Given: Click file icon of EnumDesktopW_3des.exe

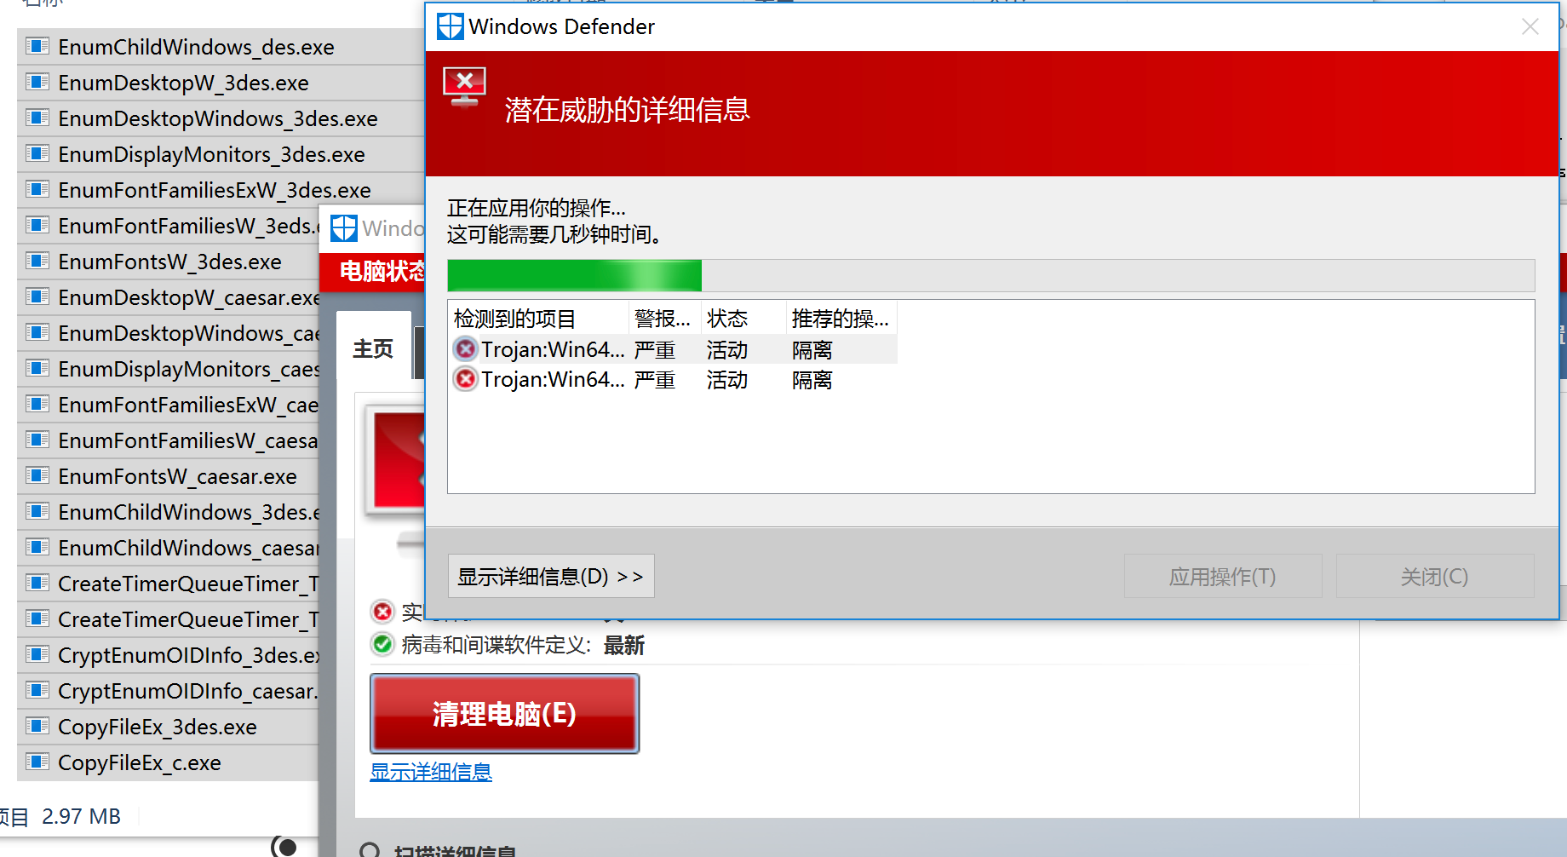Looking at the screenshot, I should pyautogui.click(x=37, y=82).
